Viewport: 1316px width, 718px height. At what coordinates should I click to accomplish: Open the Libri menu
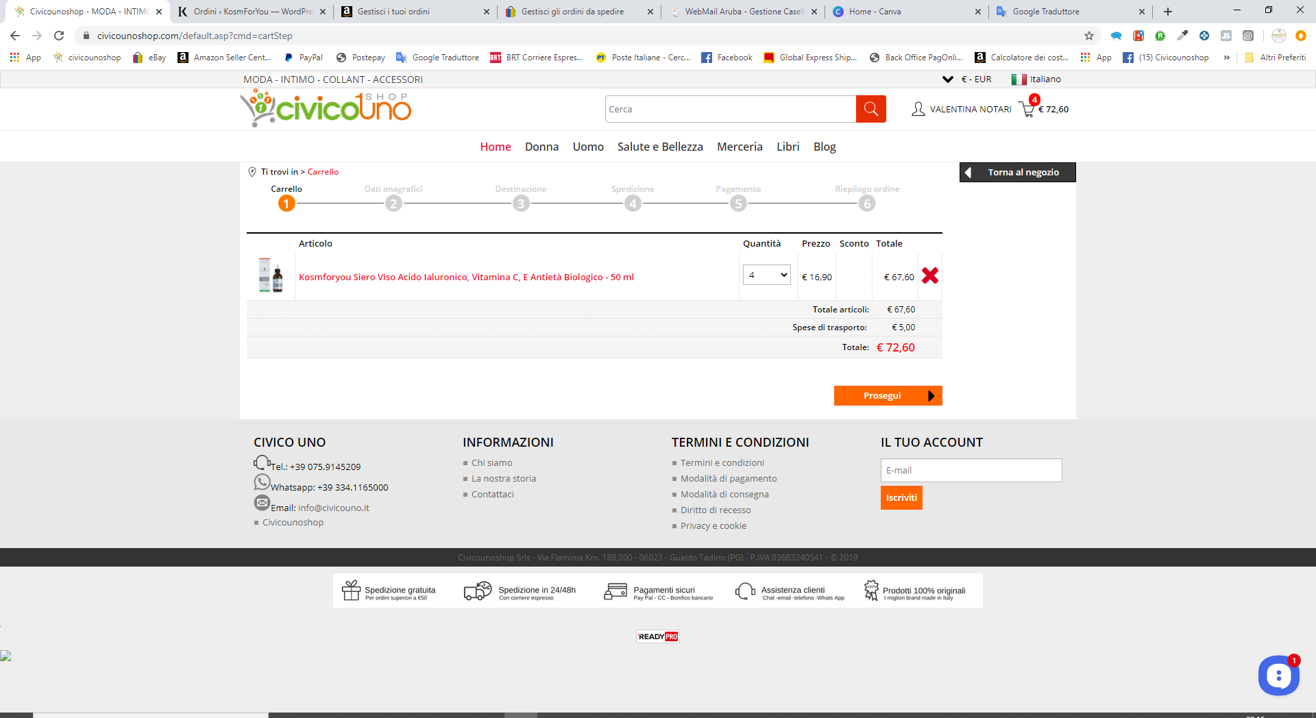coord(788,147)
